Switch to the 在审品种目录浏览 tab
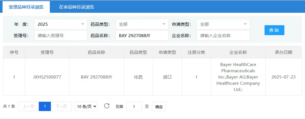305x119 pixels. pos(76,7)
